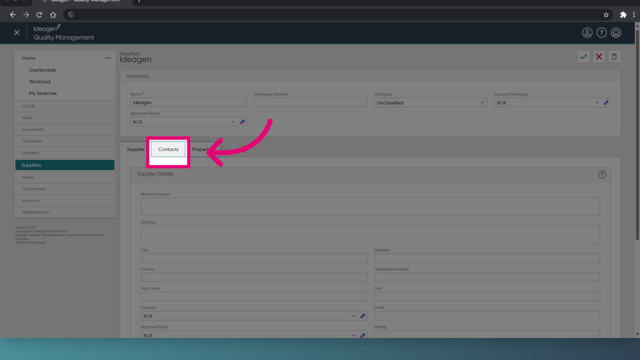Clear the Account Manager field with eraser

coord(606,103)
